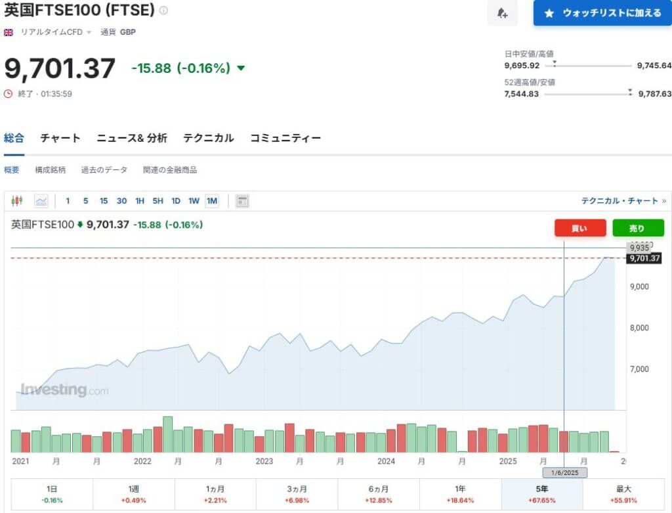Select the 1D chart interval

pos(176,201)
